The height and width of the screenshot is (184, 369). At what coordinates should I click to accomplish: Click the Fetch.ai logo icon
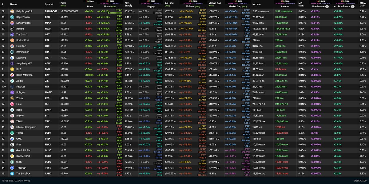[12, 86]
